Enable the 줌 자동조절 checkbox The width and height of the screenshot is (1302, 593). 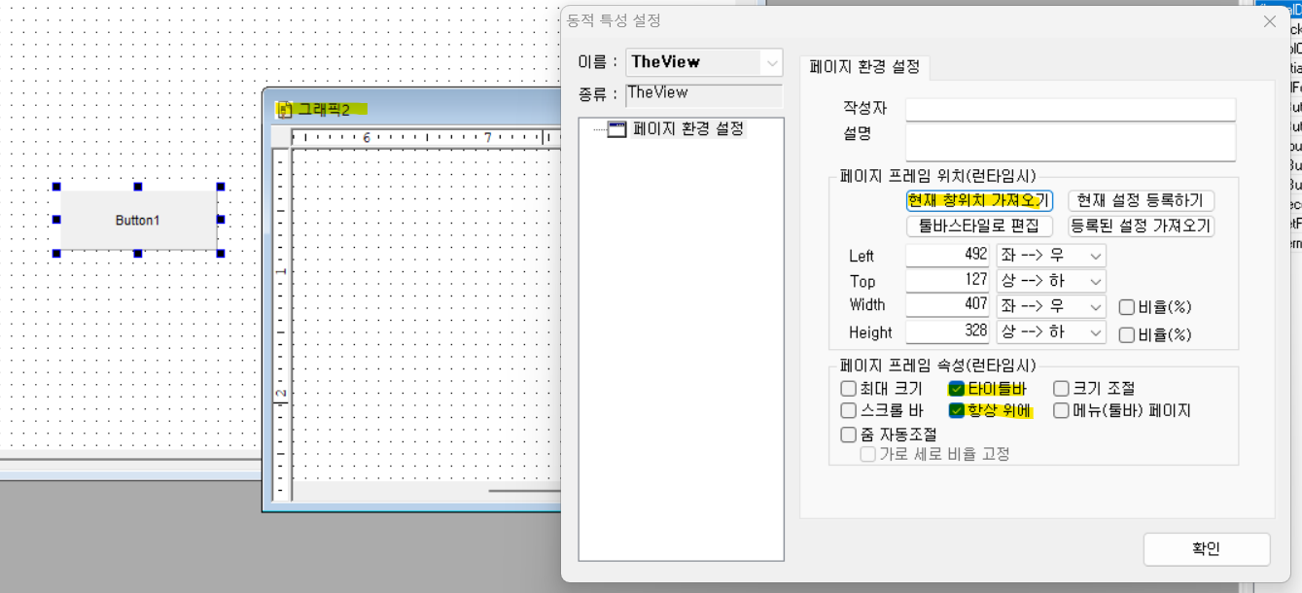849,434
